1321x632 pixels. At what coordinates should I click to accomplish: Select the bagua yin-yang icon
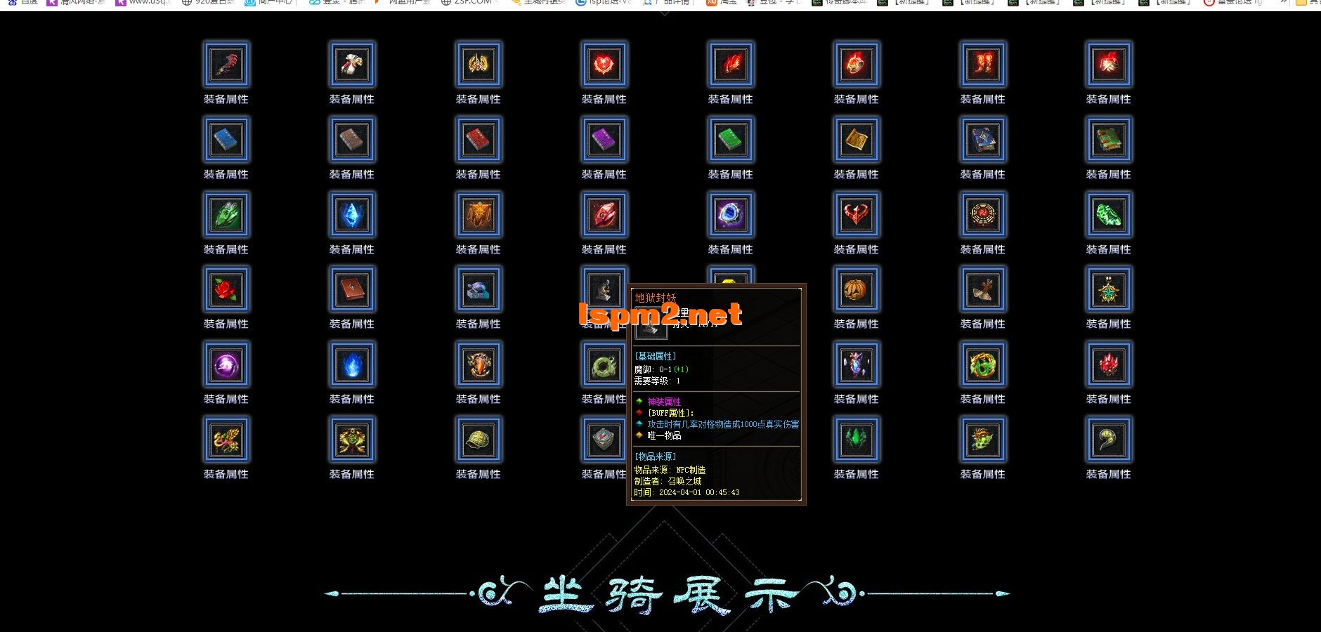pyautogui.click(x=983, y=215)
